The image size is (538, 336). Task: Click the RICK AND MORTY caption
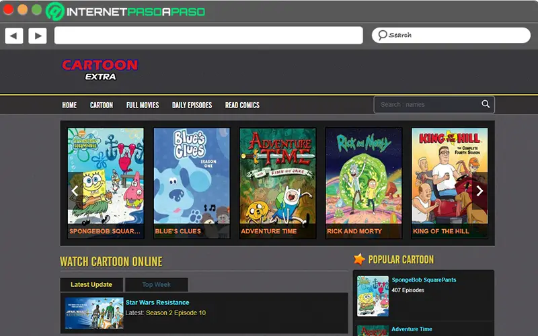pos(354,231)
